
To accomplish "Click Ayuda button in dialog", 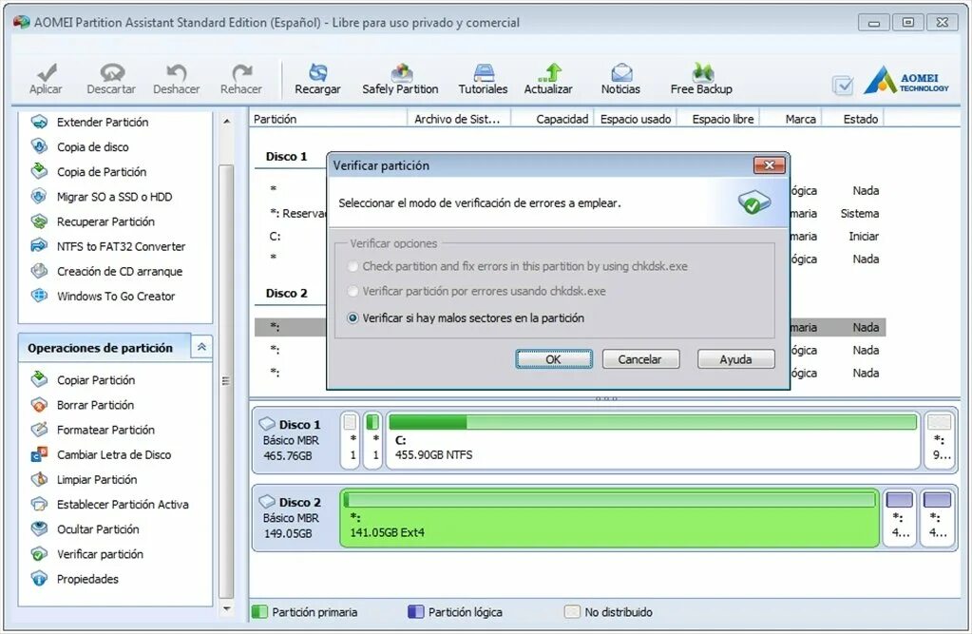I will coord(735,359).
